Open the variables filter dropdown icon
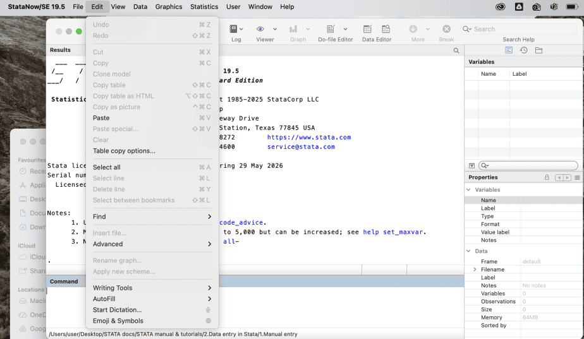The image size is (584, 339). (x=471, y=165)
